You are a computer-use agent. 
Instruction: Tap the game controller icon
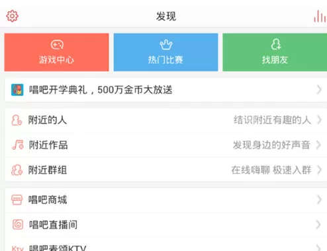click(x=57, y=45)
